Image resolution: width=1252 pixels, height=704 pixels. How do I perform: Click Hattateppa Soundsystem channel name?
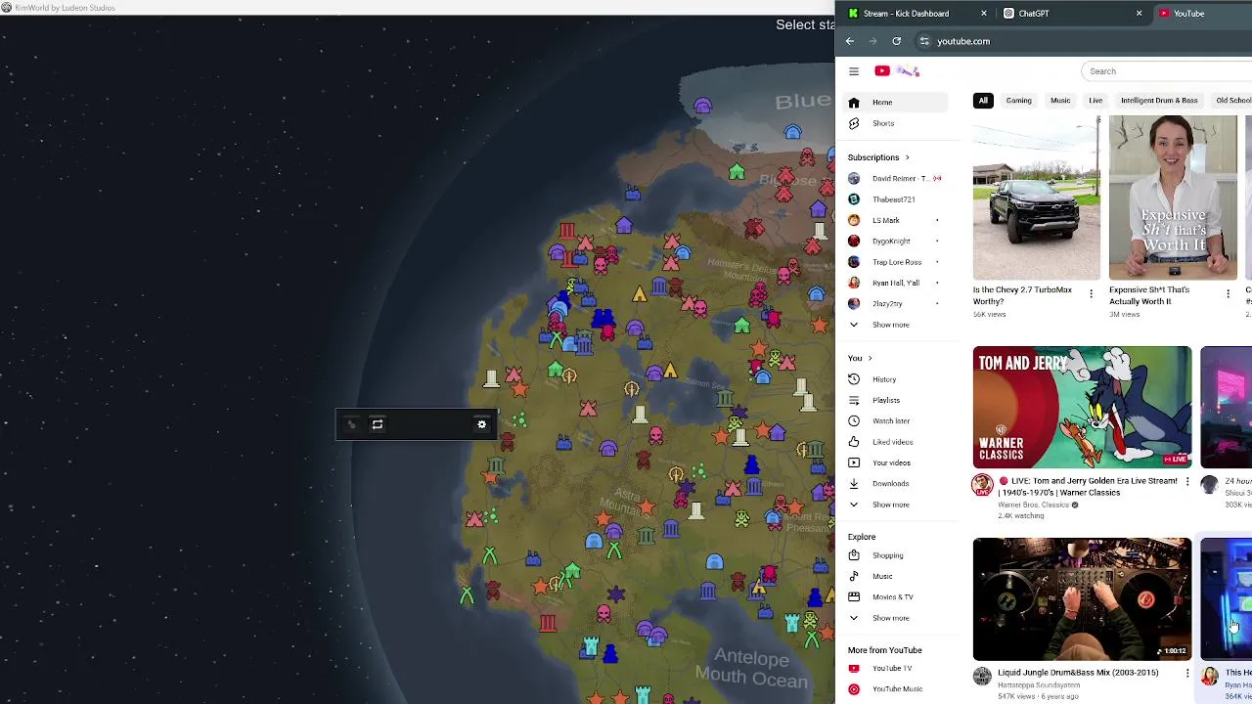pyautogui.click(x=1039, y=685)
